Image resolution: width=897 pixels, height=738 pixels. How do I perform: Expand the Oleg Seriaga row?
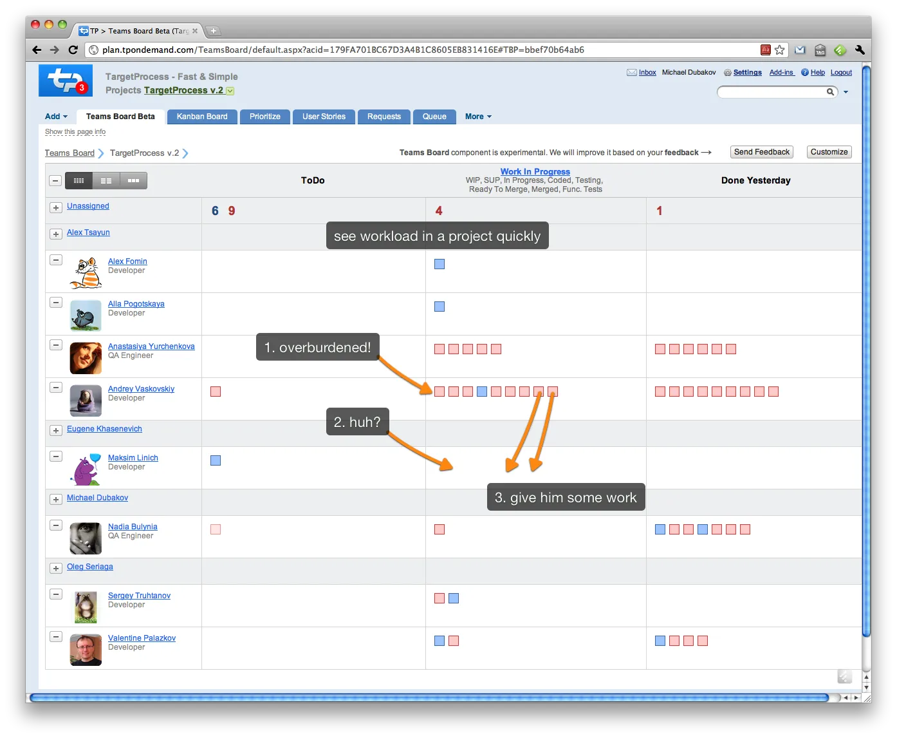point(56,568)
